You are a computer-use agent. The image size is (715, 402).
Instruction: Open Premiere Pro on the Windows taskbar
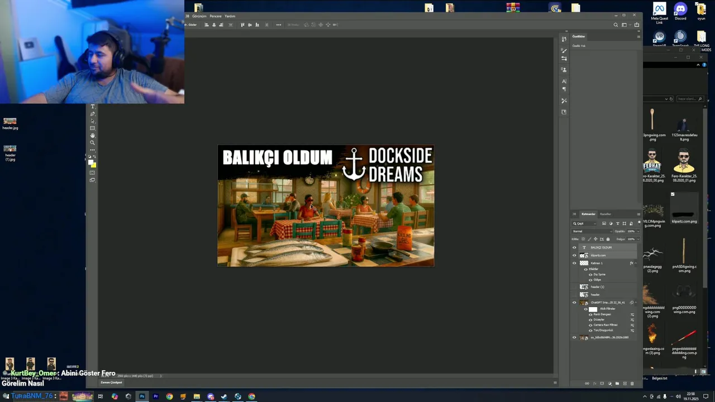[x=155, y=396]
